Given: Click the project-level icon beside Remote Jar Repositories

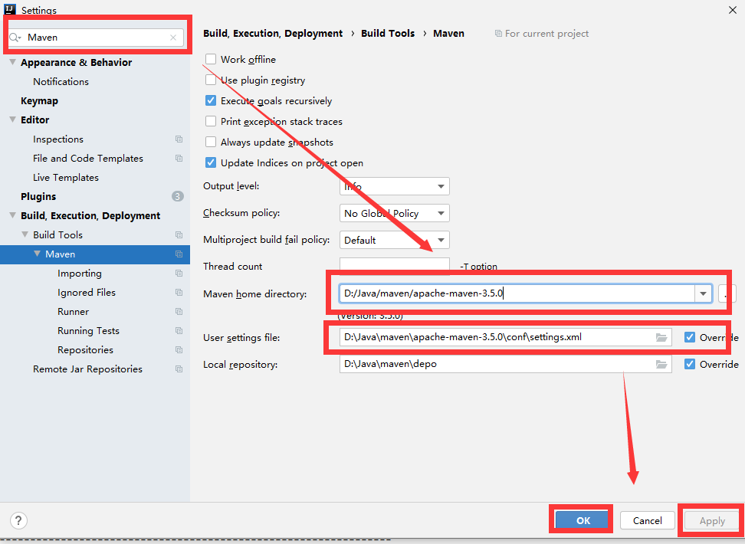Looking at the screenshot, I should pyautogui.click(x=179, y=369).
